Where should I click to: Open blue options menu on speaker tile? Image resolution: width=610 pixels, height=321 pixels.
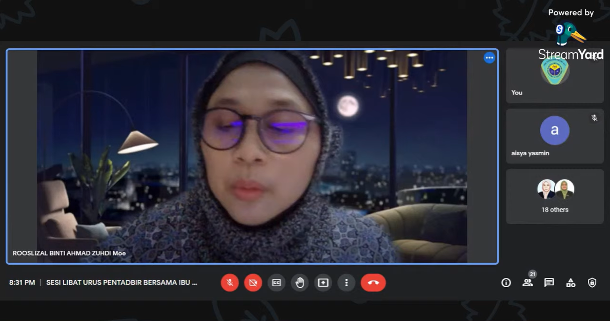click(490, 58)
